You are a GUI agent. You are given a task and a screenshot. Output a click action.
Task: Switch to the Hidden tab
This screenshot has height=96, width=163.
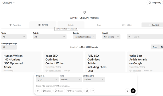click(127, 25)
